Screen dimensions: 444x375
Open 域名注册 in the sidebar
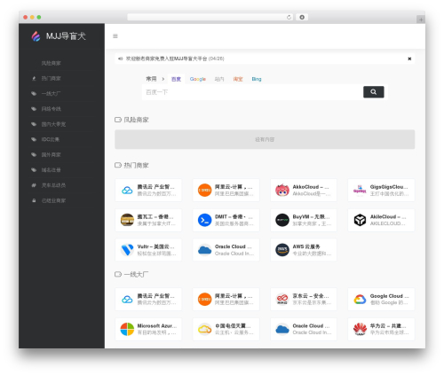click(x=51, y=170)
